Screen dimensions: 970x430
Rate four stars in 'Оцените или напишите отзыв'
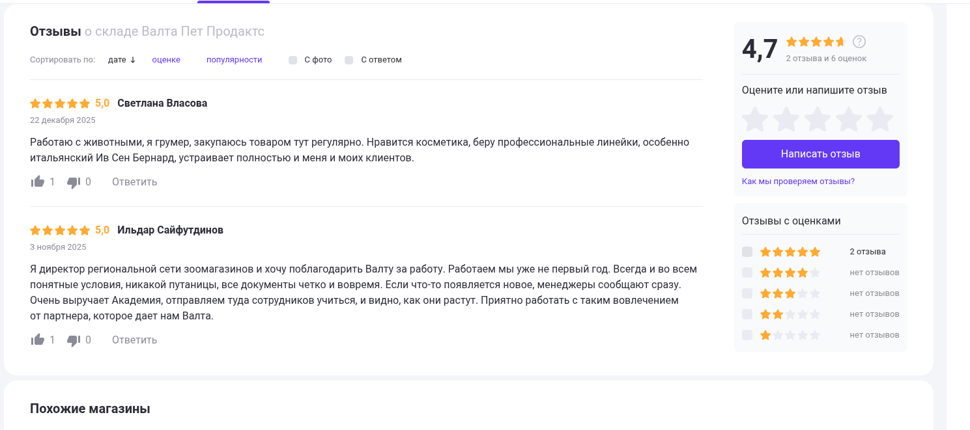849,119
